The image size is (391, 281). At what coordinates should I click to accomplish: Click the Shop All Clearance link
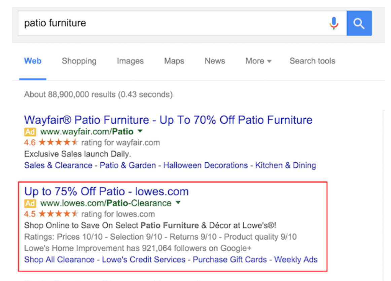coord(59,259)
